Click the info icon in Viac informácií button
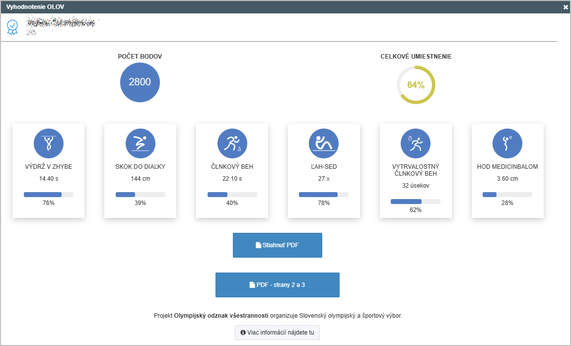The height and width of the screenshot is (346, 571). (243, 333)
